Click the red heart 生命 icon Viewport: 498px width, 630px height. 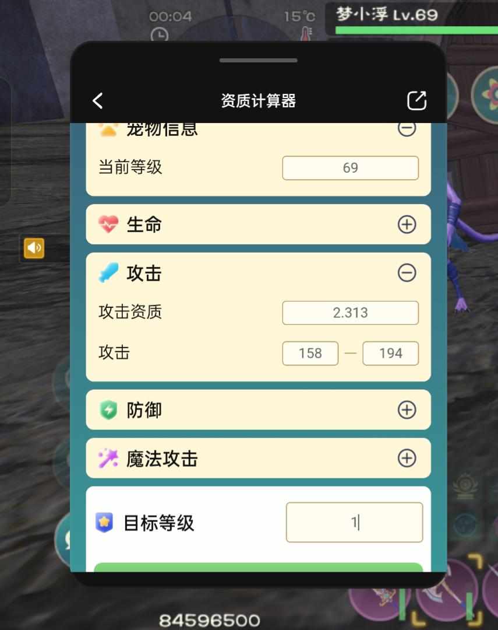pyautogui.click(x=108, y=224)
